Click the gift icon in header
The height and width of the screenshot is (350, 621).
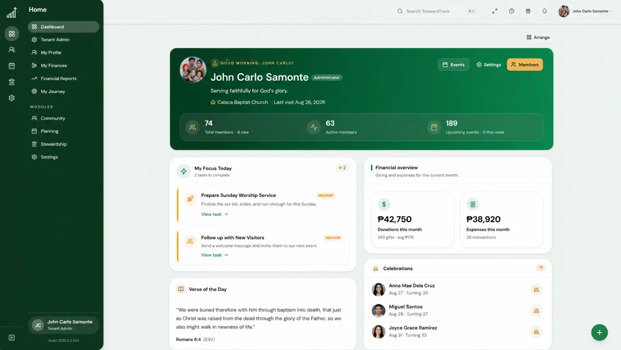(528, 11)
